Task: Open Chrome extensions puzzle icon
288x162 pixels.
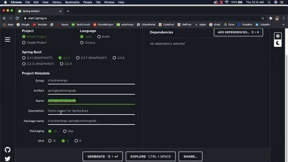Action: click(x=270, y=18)
